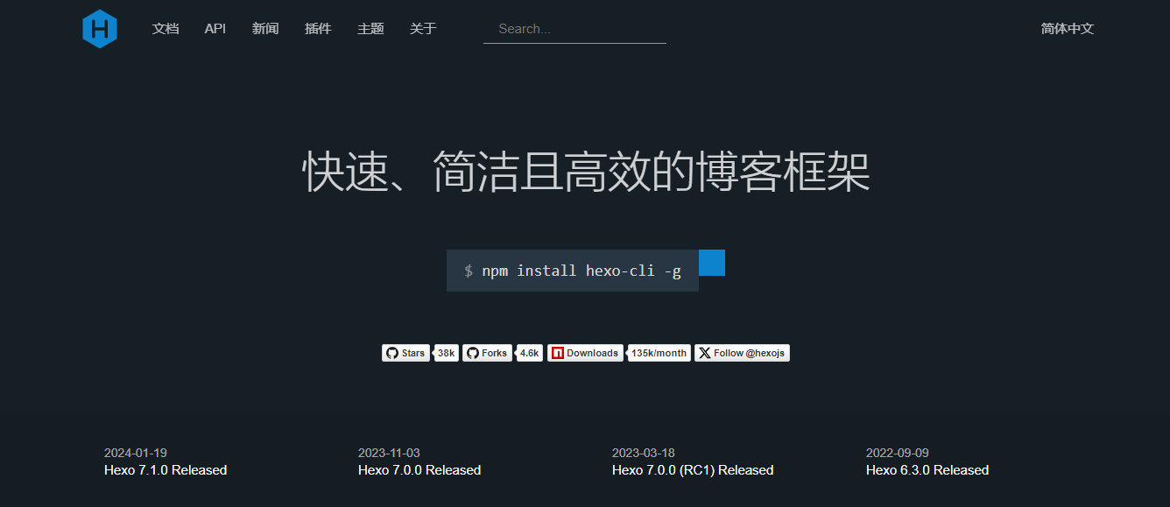
Task: Click the headline 快速、简洁且高效的博客框架
Action: pos(586,172)
